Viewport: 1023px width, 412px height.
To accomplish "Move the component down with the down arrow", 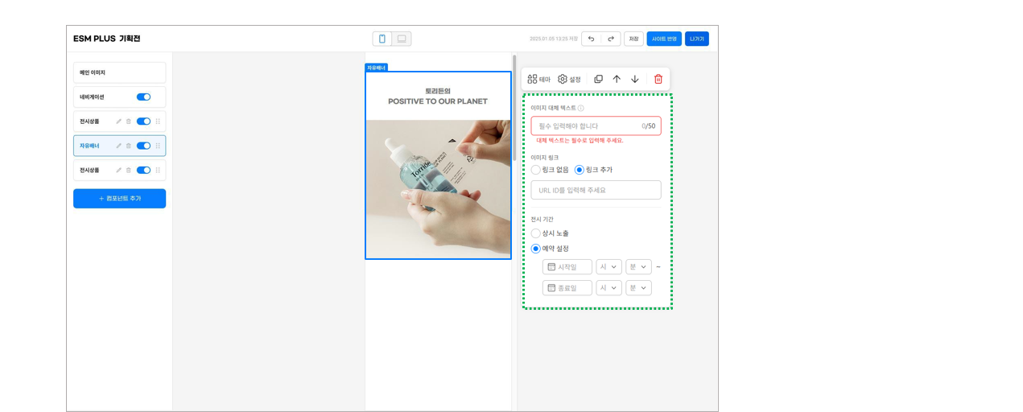I will point(635,79).
